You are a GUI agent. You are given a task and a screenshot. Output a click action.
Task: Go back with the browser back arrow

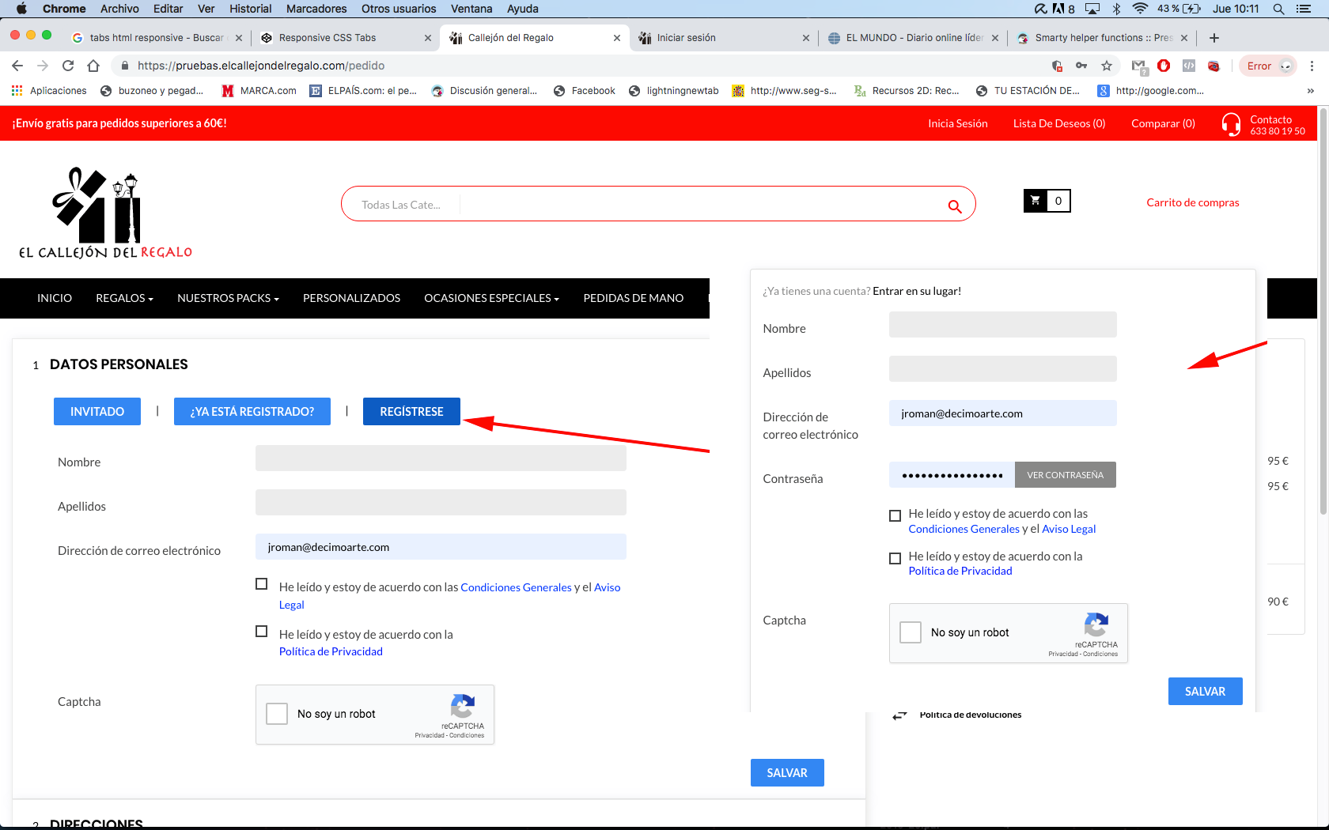pyautogui.click(x=17, y=66)
